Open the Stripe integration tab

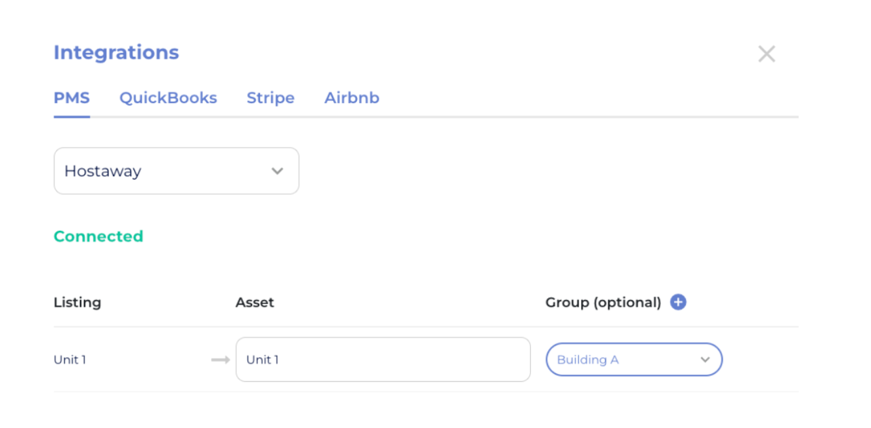click(x=270, y=98)
